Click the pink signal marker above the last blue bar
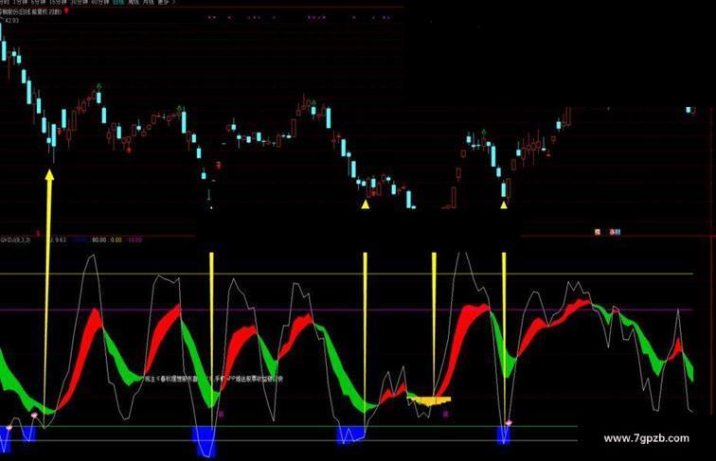Image resolution: width=716 pixels, height=461 pixels. coord(509,423)
